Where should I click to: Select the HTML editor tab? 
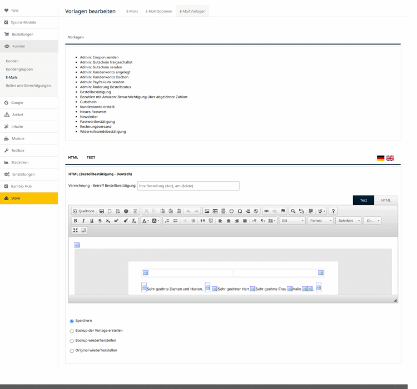(386, 200)
